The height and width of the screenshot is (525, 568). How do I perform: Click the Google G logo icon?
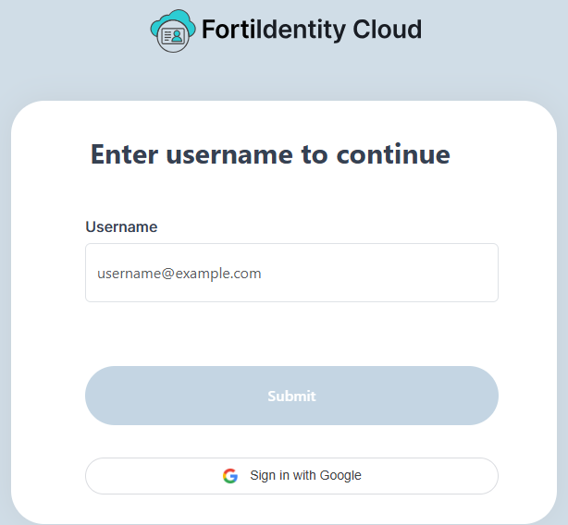point(230,476)
